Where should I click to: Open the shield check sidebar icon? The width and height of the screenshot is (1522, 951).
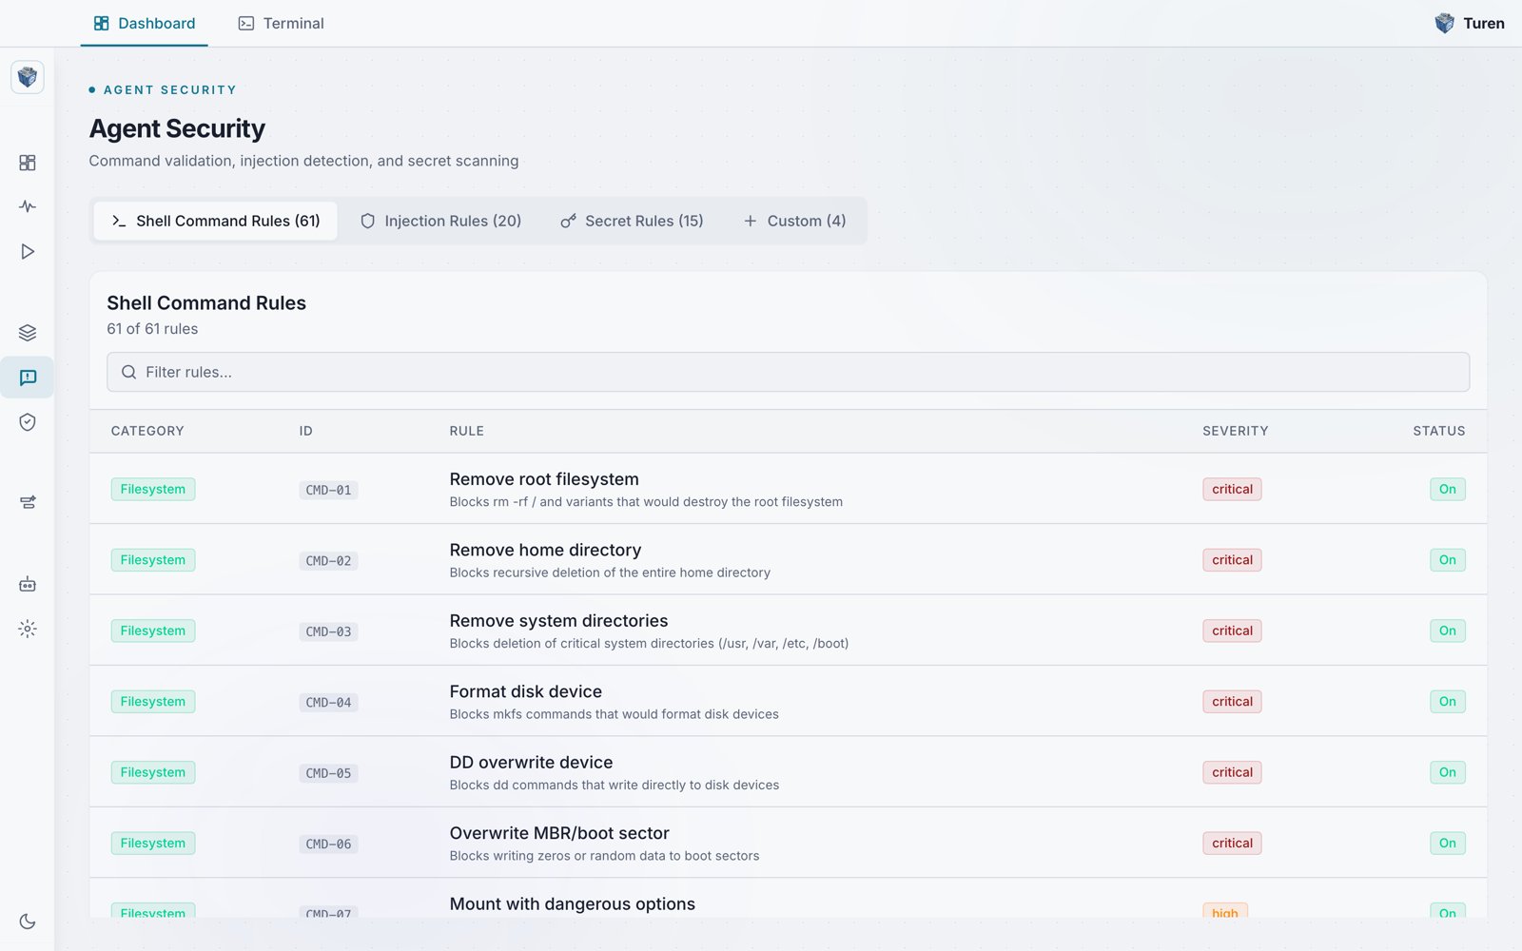tap(28, 422)
